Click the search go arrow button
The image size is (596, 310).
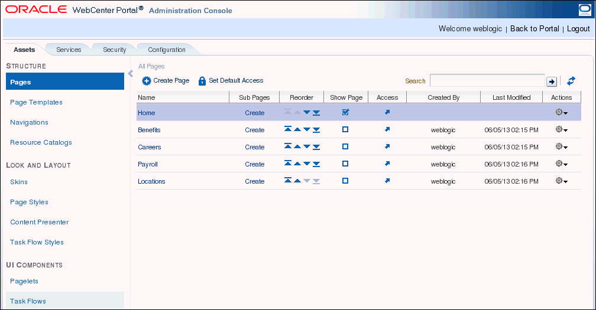552,81
